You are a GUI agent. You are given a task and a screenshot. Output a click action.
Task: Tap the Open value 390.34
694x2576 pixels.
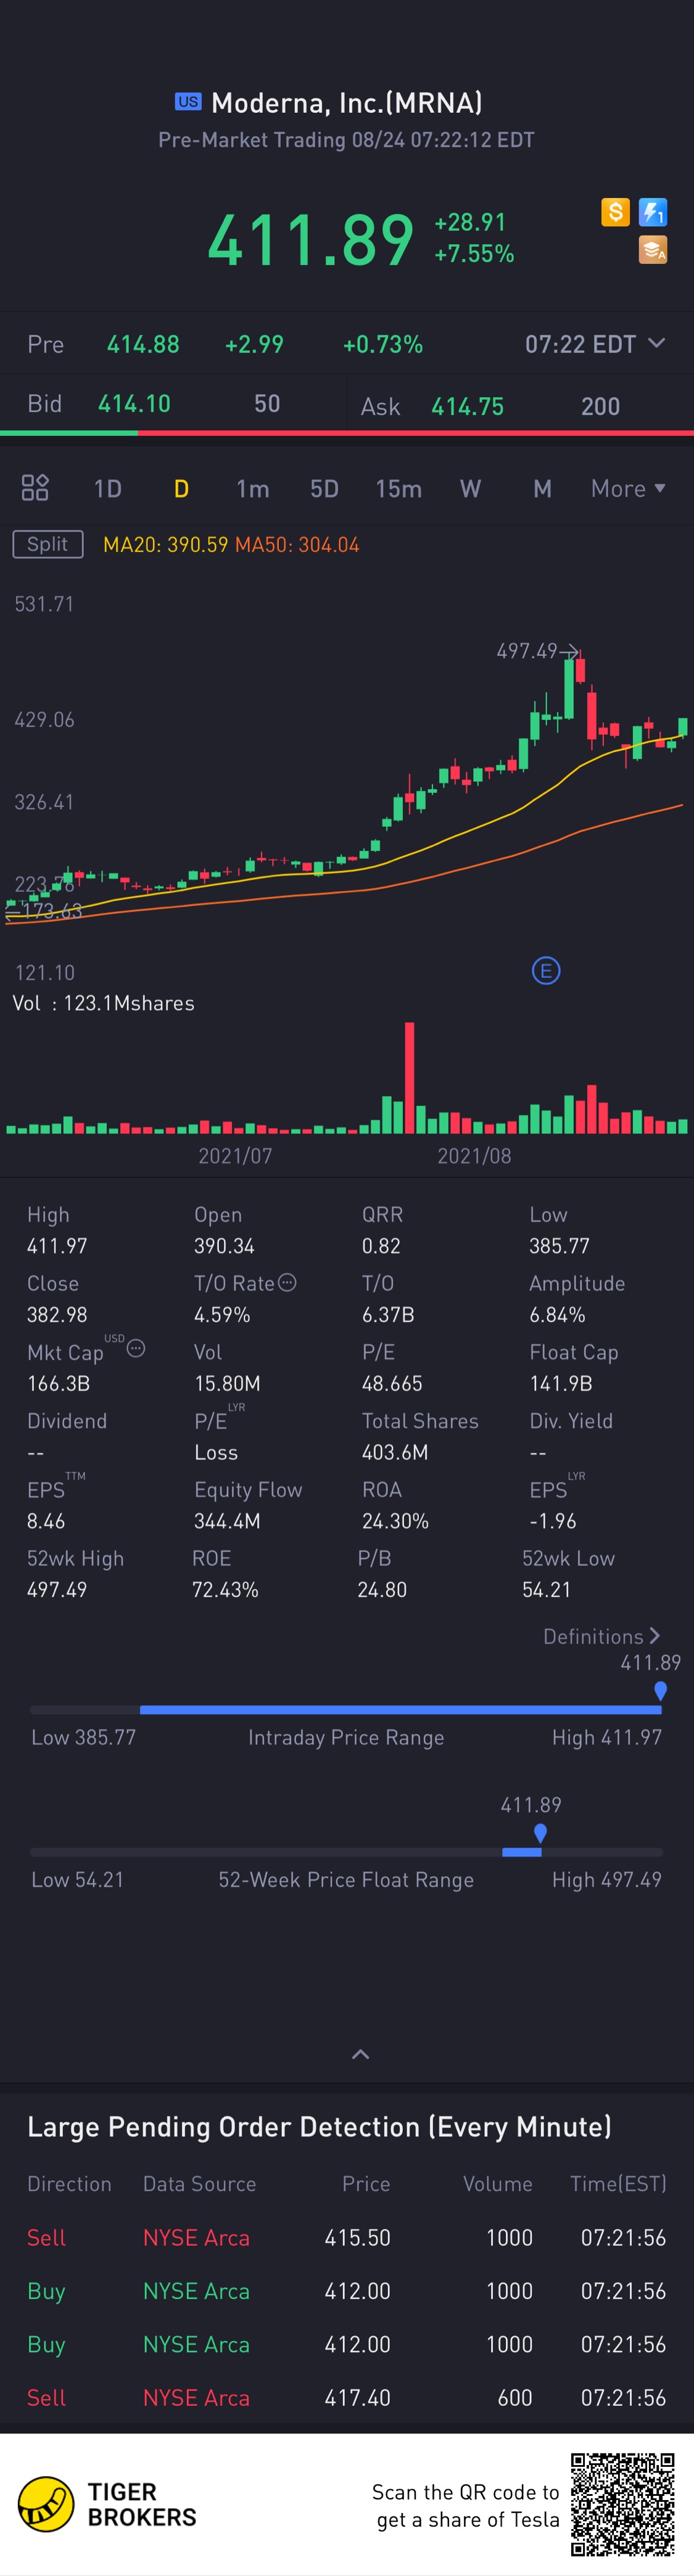coord(224,1246)
